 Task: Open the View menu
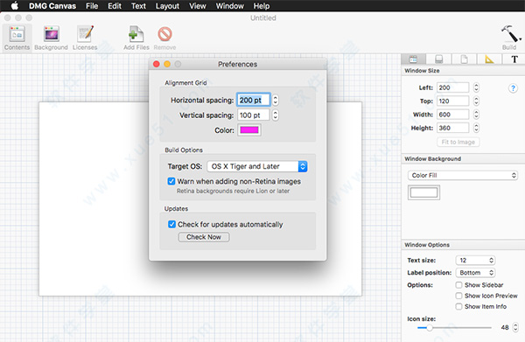pos(198,6)
